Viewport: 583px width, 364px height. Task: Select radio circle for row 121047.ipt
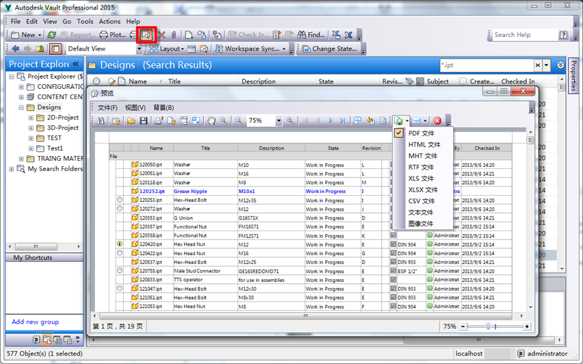(119, 288)
